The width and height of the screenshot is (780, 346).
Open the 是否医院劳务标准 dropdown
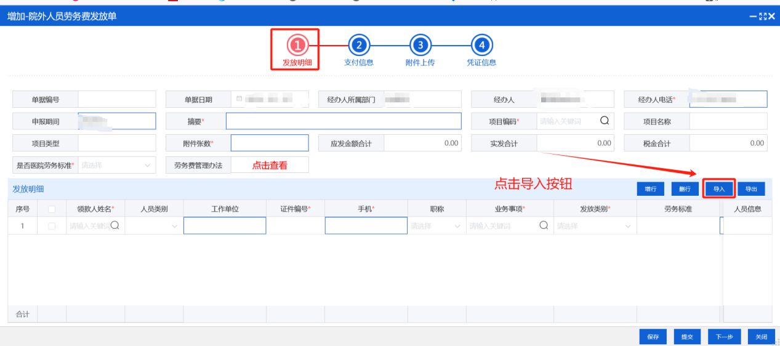[x=114, y=165]
